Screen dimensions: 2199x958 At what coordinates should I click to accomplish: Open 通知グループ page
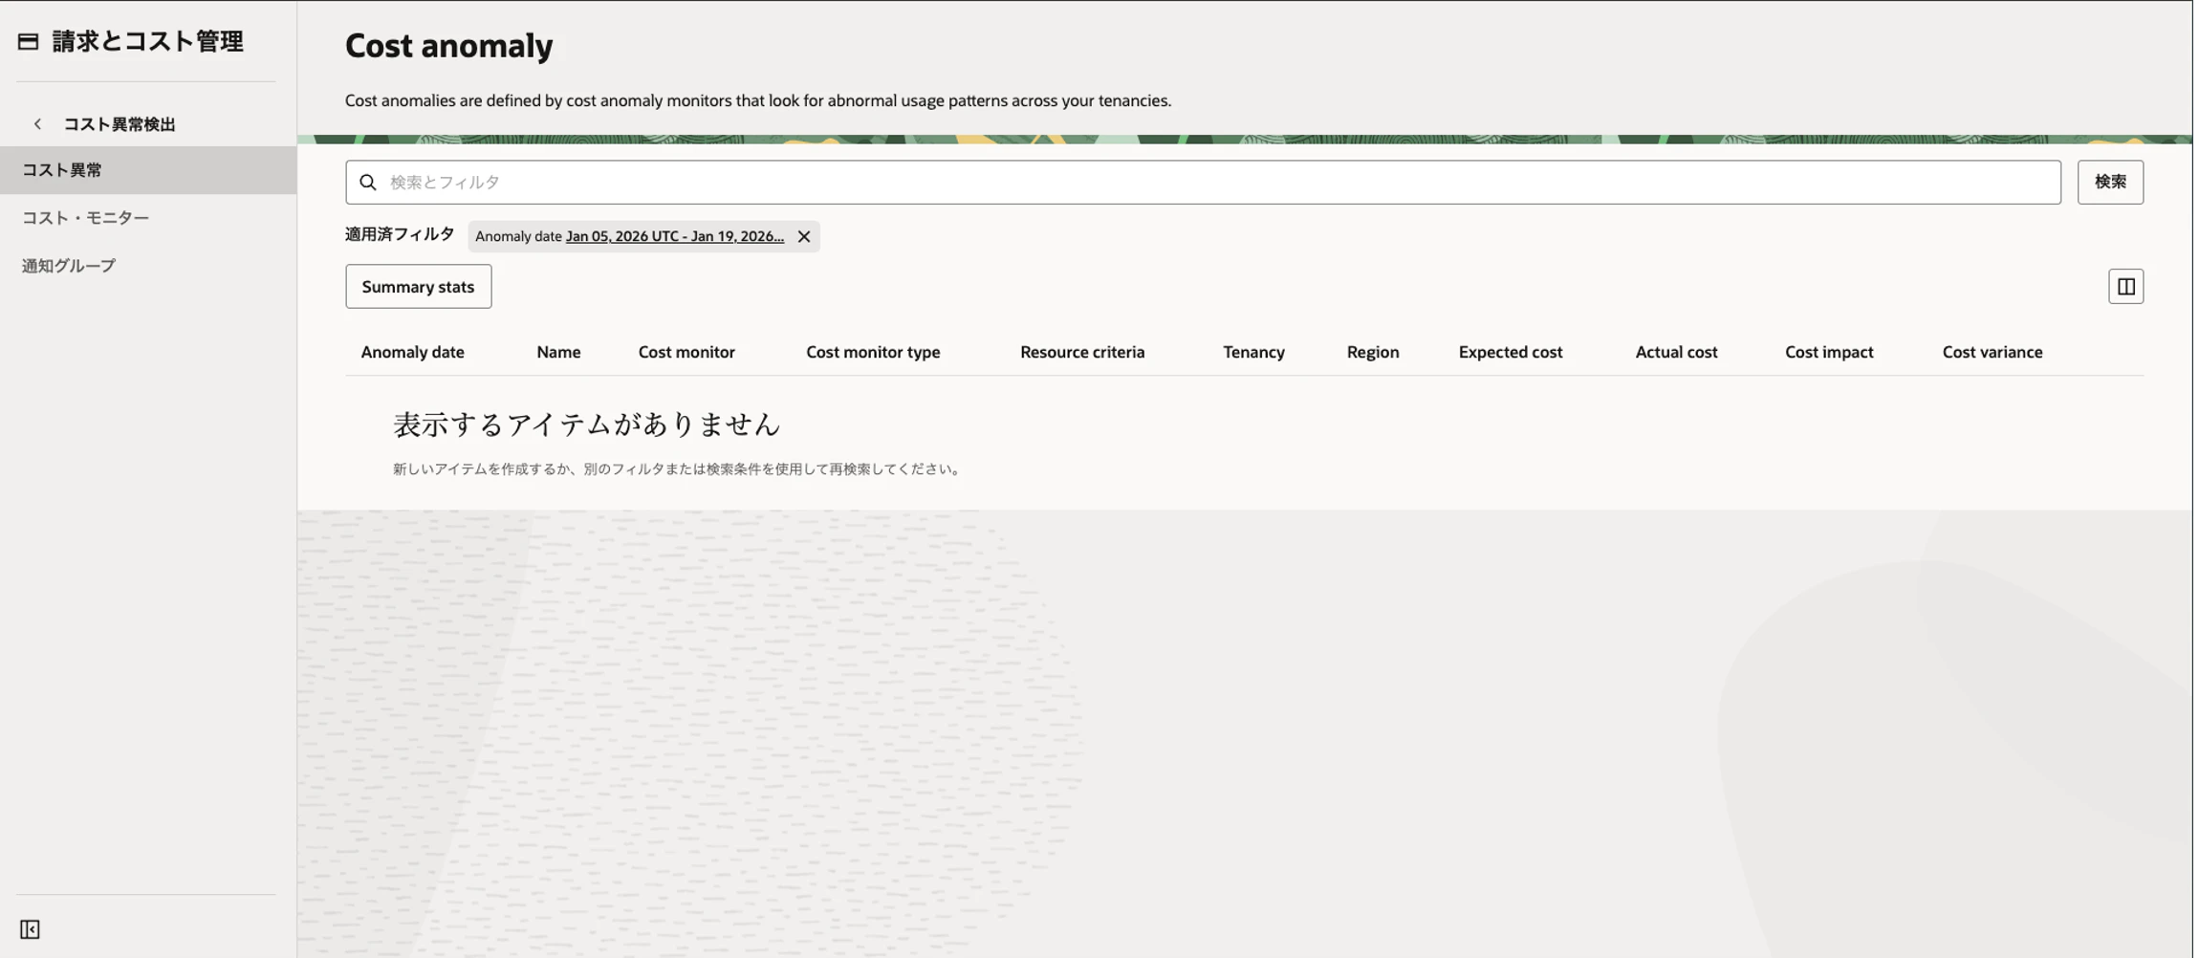(x=69, y=266)
